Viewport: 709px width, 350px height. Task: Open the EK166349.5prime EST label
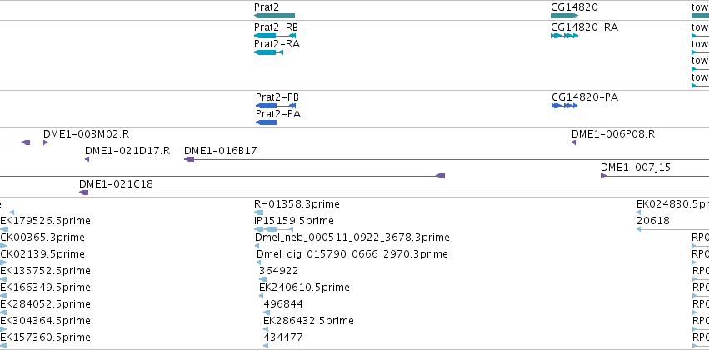pyautogui.click(x=45, y=287)
